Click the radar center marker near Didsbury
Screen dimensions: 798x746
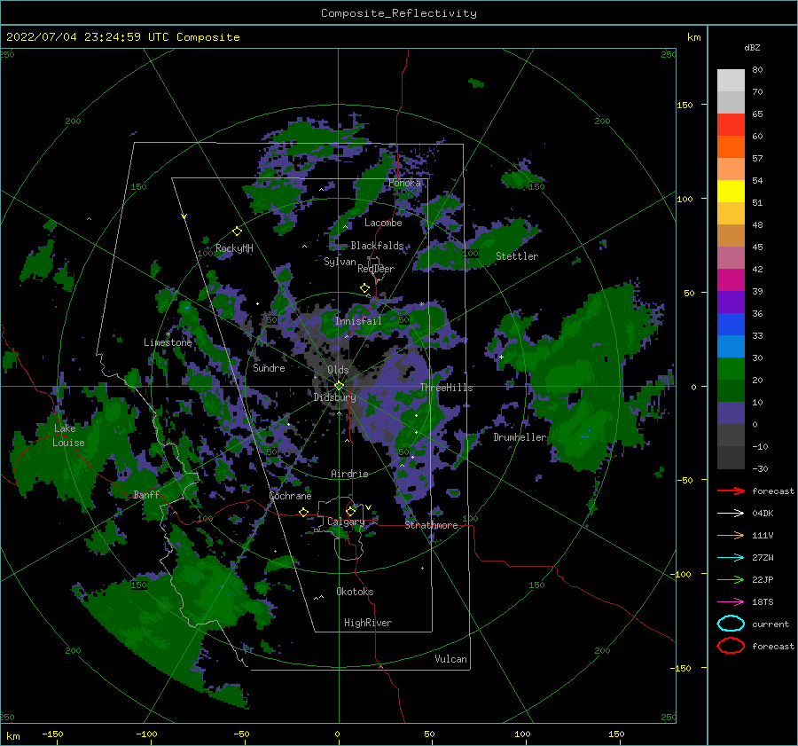point(339,386)
